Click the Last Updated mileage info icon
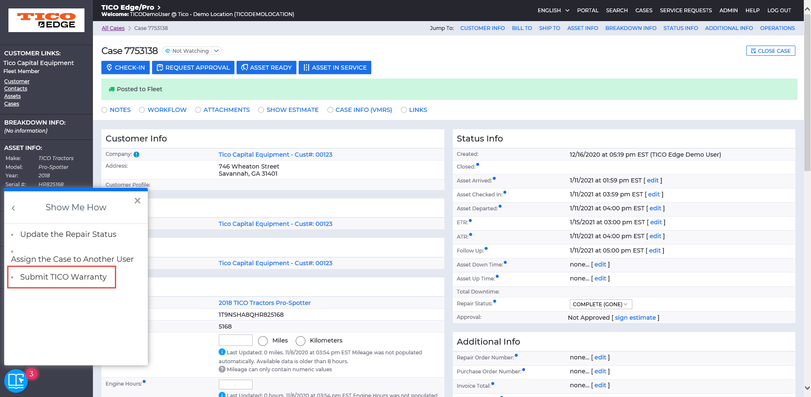Image resolution: width=811 pixels, height=397 pixels. point(222,352)
